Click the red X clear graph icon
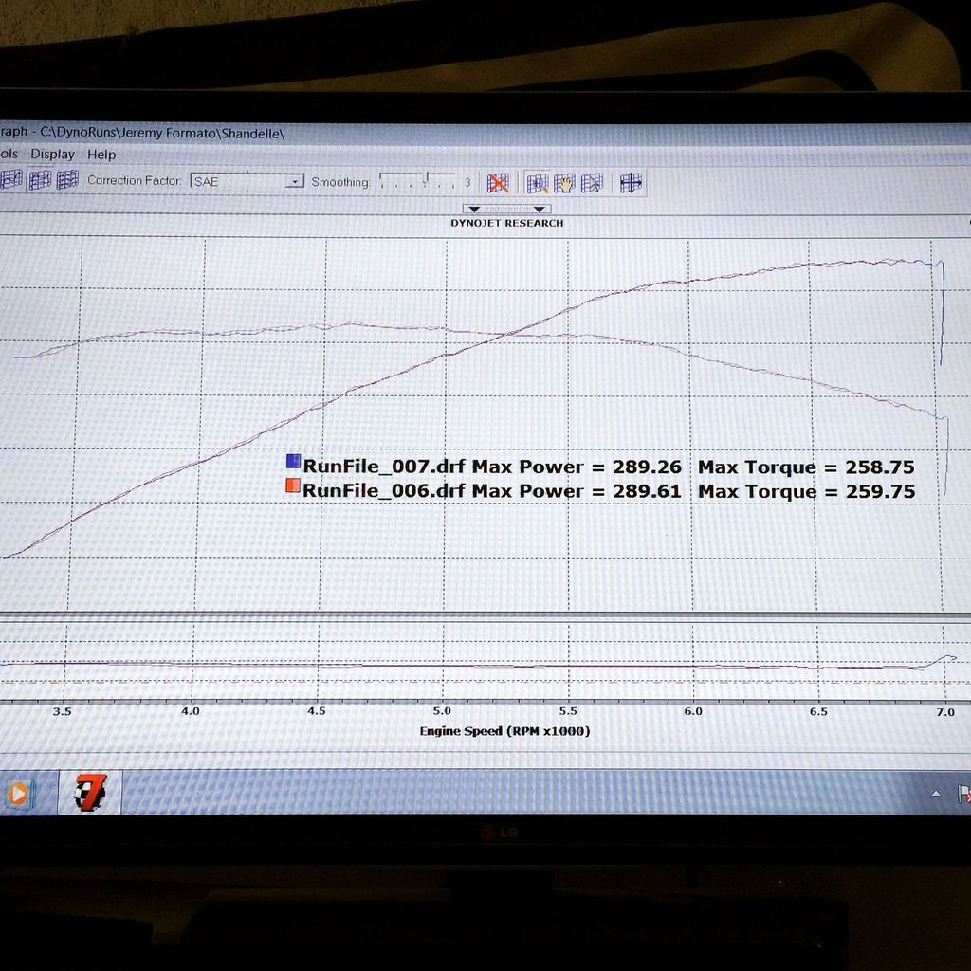This screenshot has width=971, height=971. click(497, 183)
